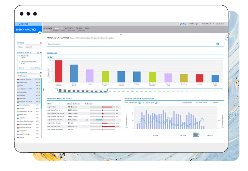Click the bar chart view icon under Categories
248x171 pixels.
(x=51, y=57)
